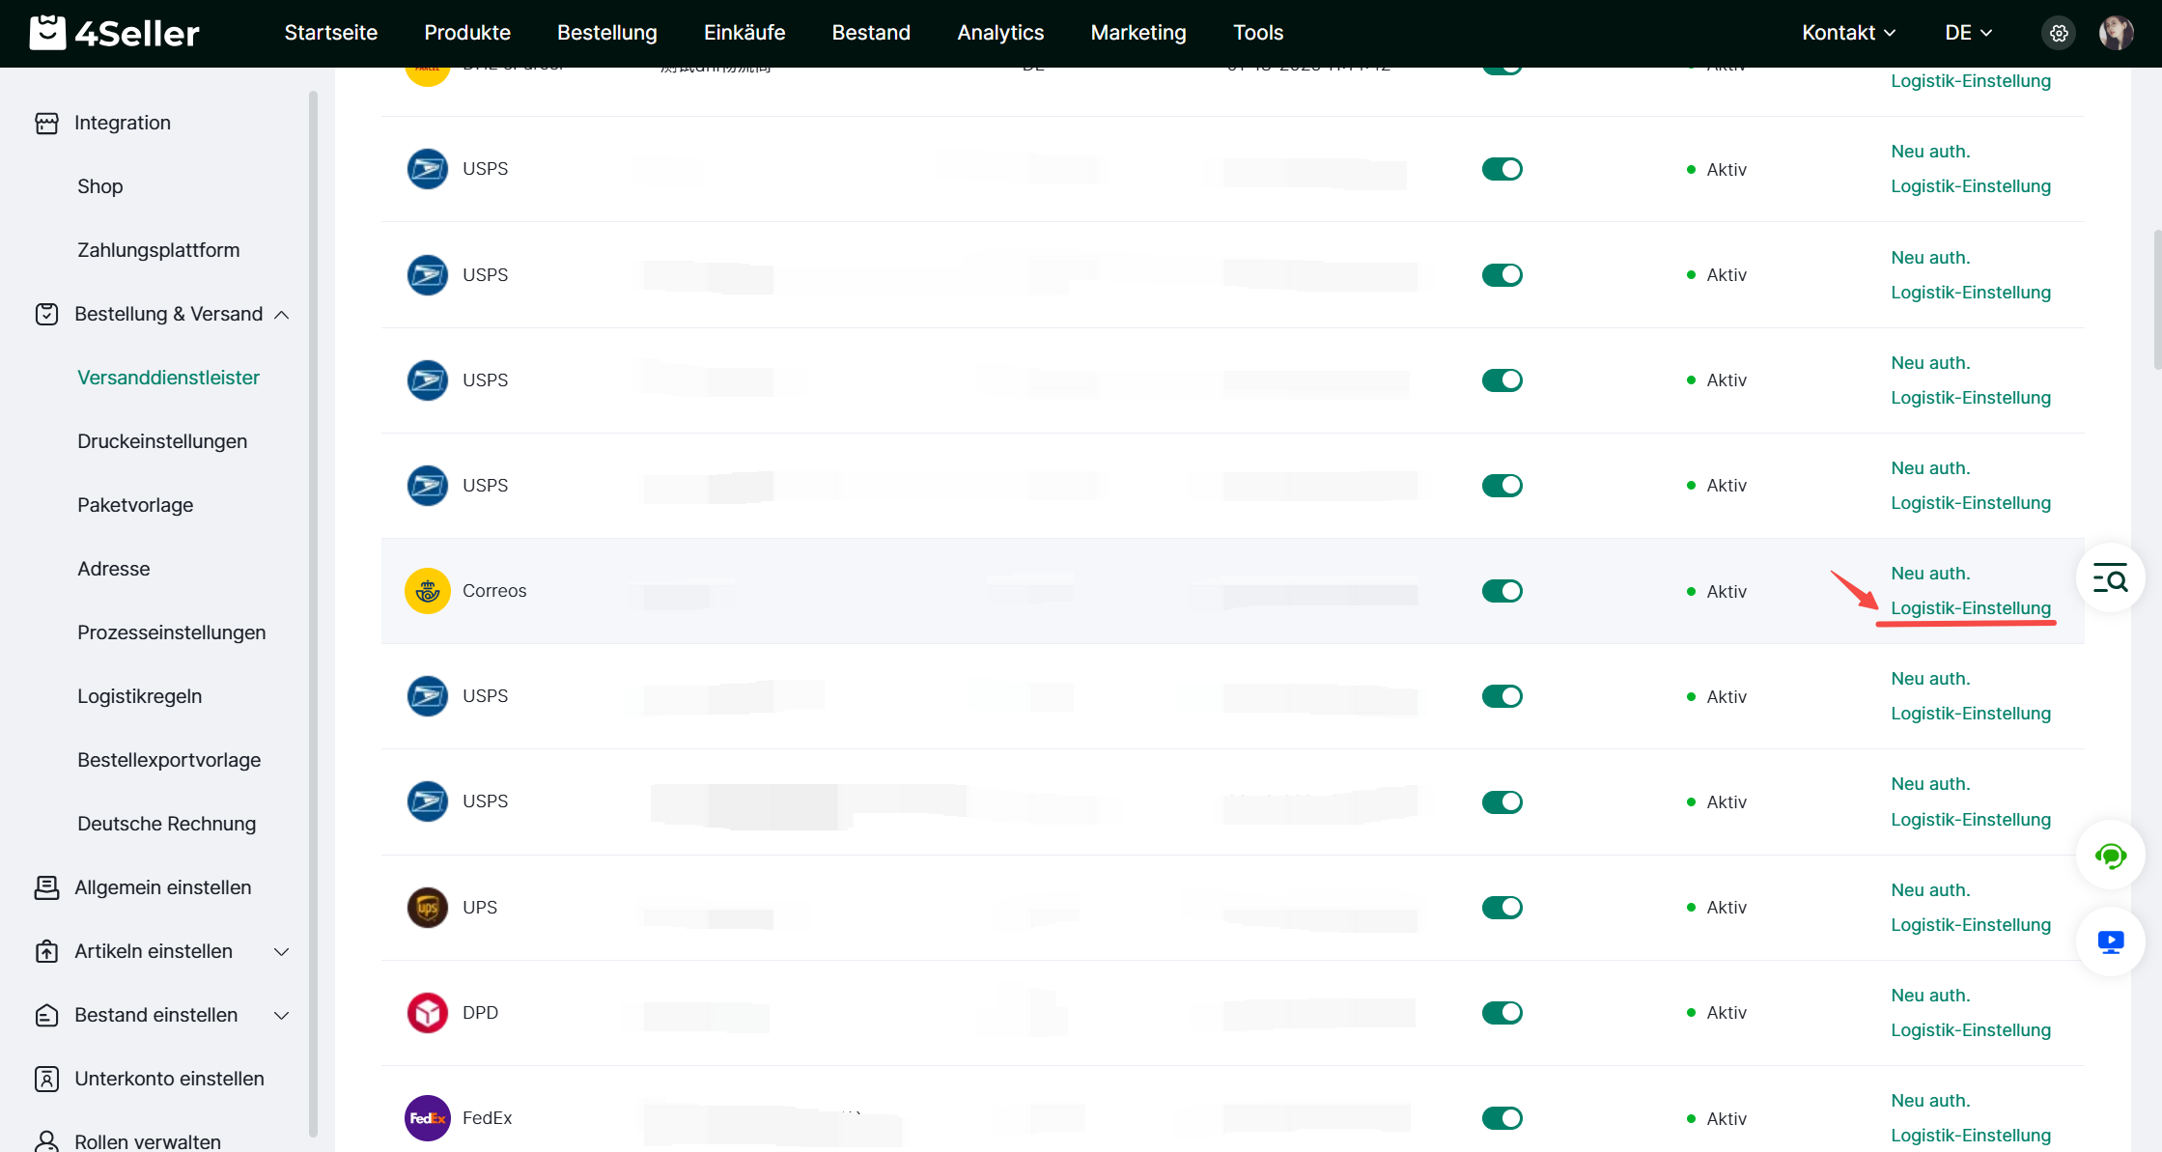This screenshot has width=2162, height=1152.
Task: Open the Analytics menu
Action: coord(1000,33)
